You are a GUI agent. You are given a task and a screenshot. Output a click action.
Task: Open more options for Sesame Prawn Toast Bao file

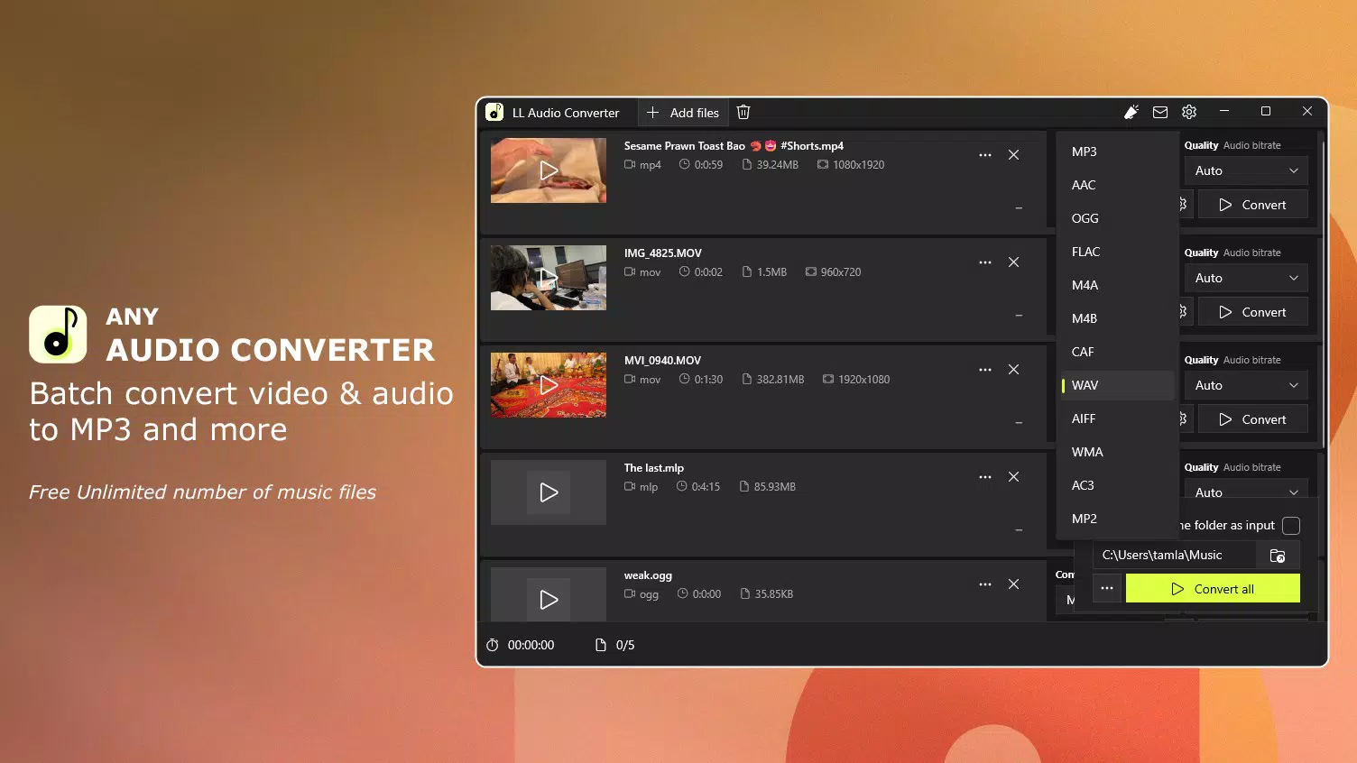[x=985, y=155]
